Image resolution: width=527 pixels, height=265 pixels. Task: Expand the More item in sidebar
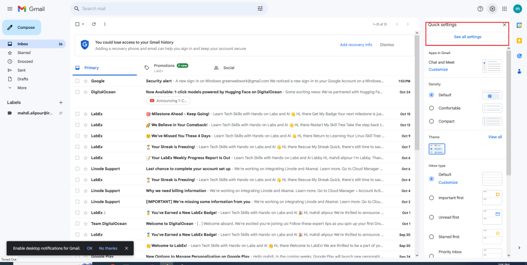[x=22, y=87]
